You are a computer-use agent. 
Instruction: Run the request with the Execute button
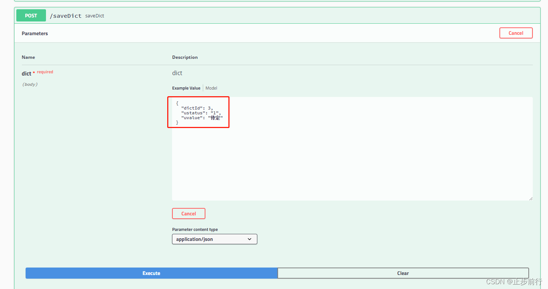[151, 273]
